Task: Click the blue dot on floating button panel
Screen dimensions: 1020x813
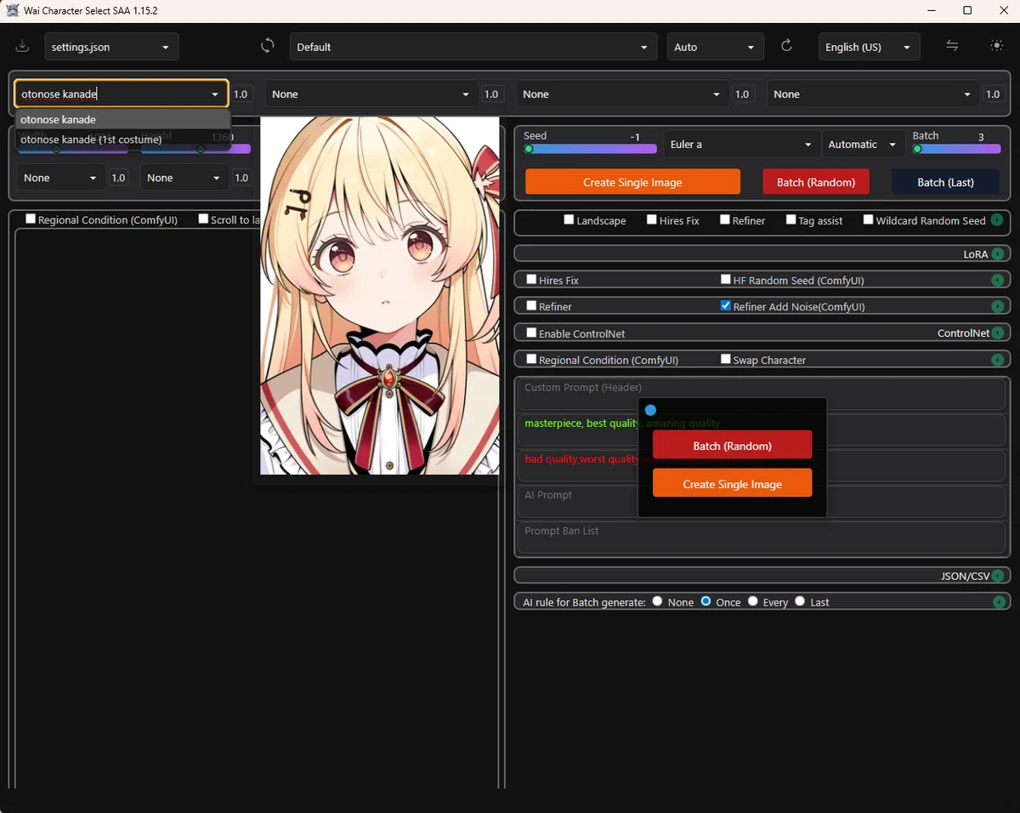Action: (x=650, y=410)
